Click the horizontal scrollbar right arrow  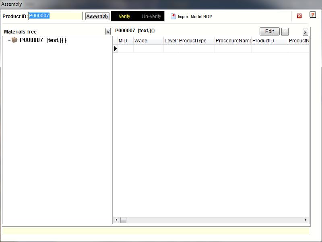(305, 220)
